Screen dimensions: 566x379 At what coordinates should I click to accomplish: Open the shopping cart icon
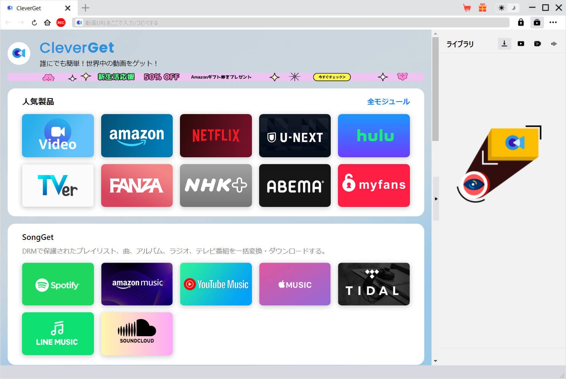point(467,8)
